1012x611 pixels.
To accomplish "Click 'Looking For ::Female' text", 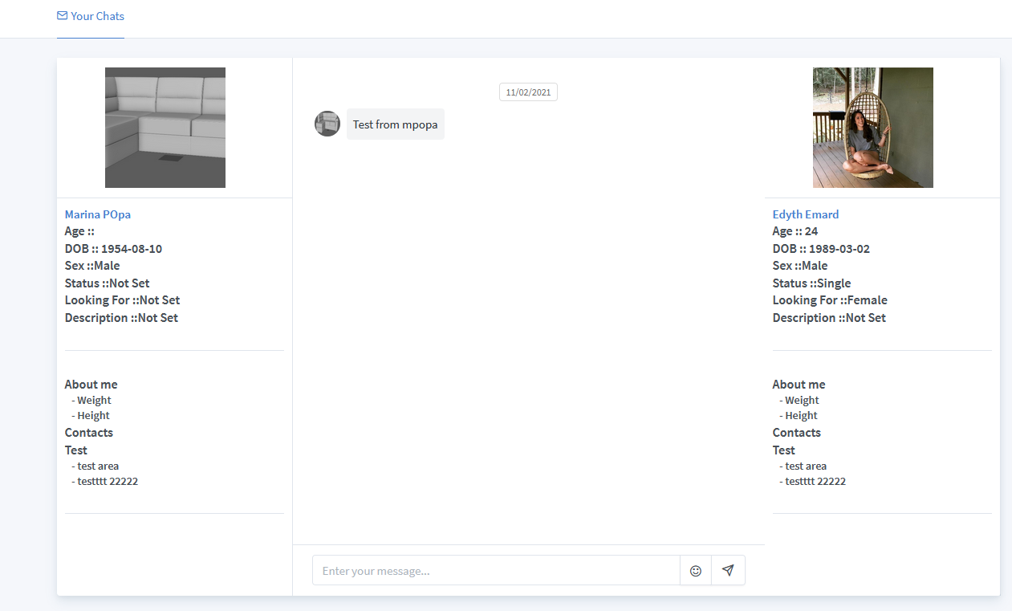I will click(830, 300).
